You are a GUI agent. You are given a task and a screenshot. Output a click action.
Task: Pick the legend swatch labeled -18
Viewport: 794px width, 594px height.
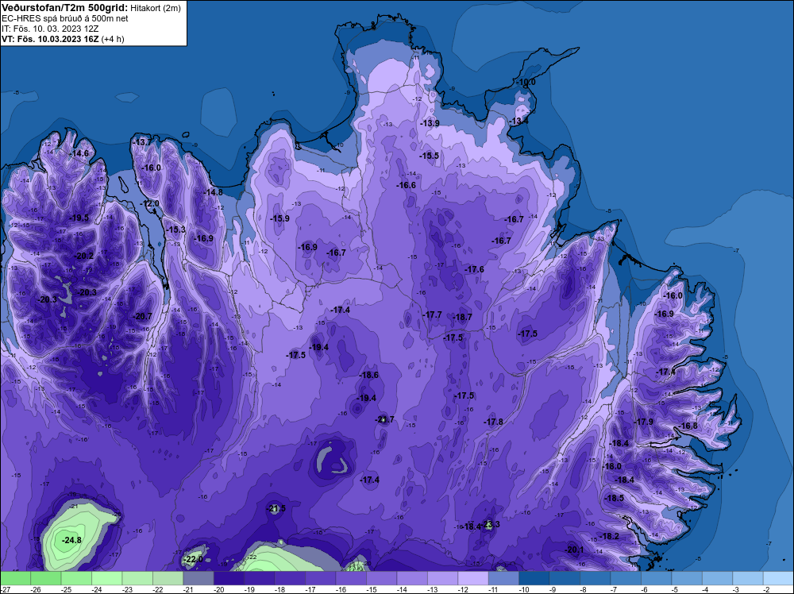pyautogui.click(x=290, y=578)
